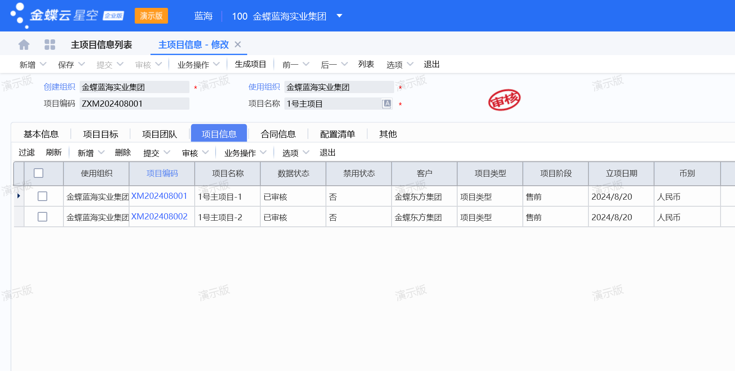This screenshot has width=735, height=371.
Task: Click the 项目阶段 column header
Action: 556,173
